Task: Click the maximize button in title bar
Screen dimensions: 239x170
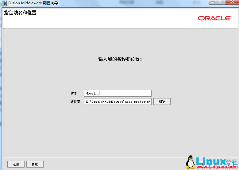Action: coord(221,2)
